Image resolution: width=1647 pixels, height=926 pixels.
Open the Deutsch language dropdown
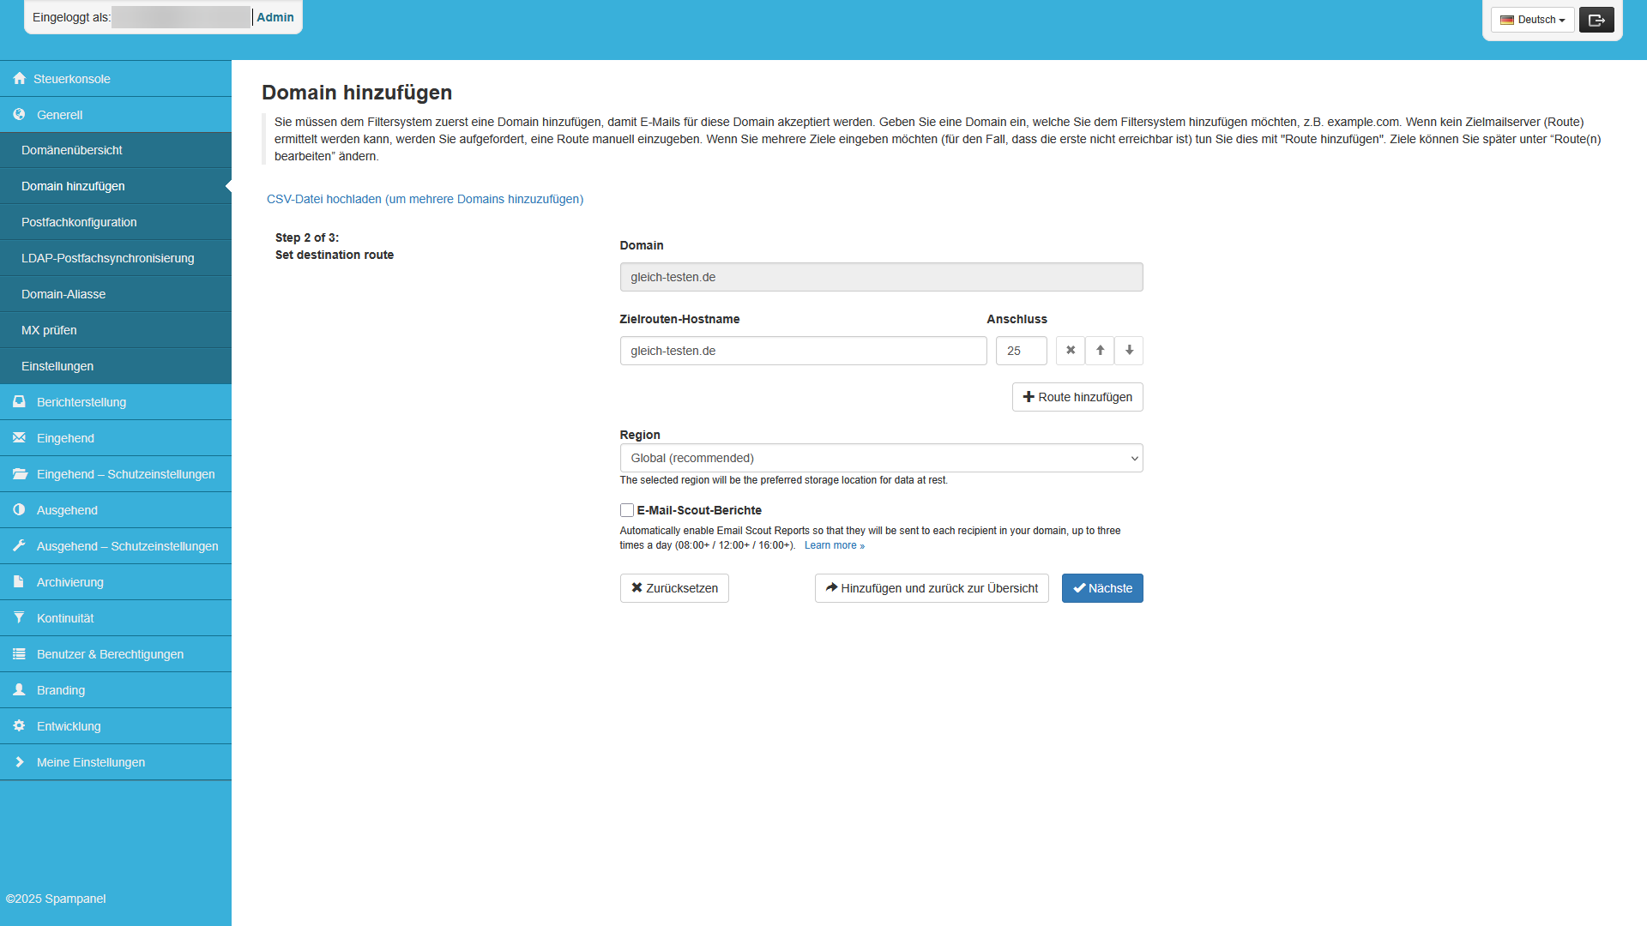click(1532, 19)
